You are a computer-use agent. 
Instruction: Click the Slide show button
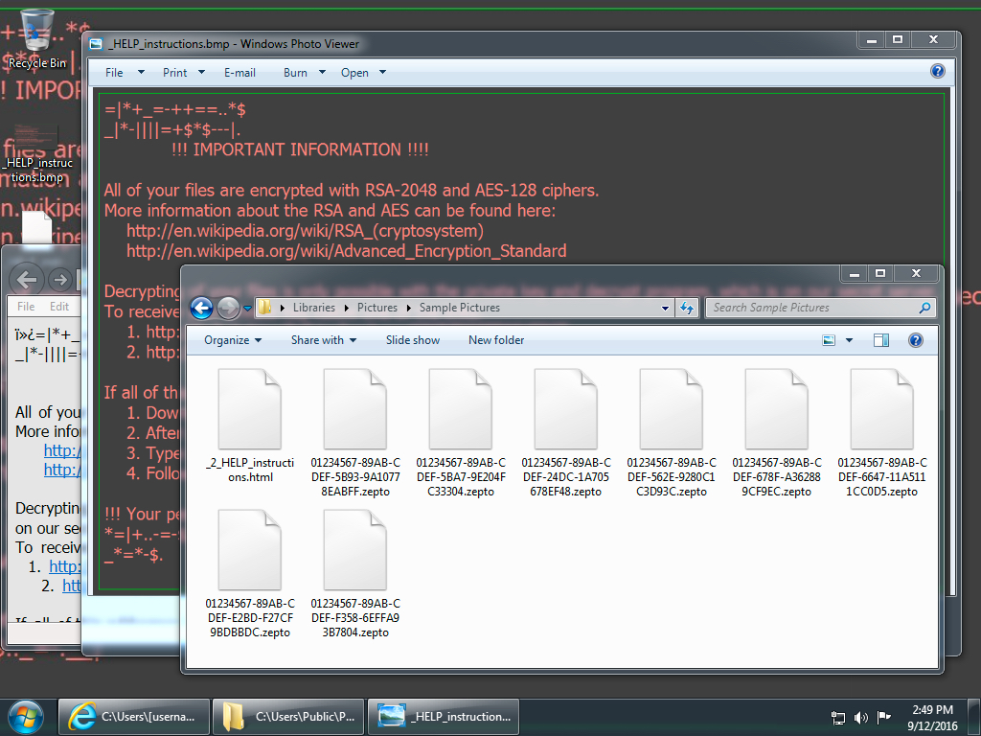point(413,340)
